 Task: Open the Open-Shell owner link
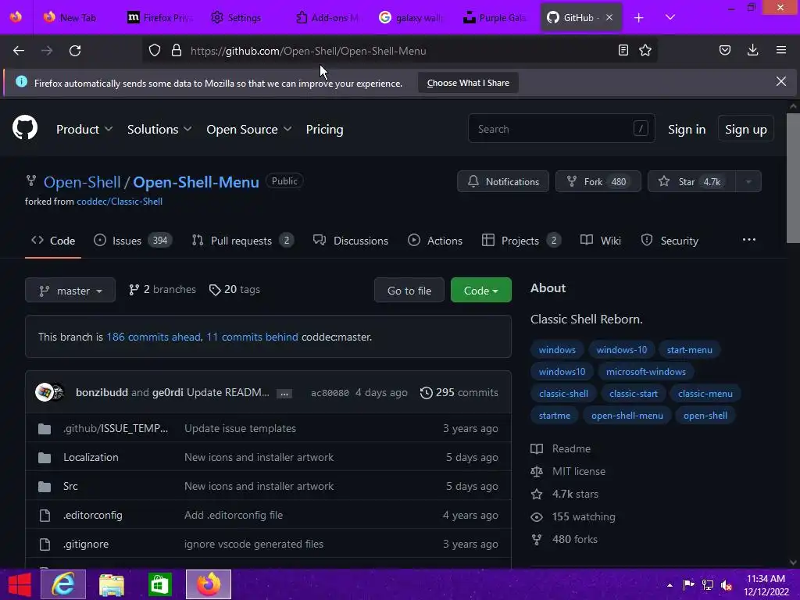click(x=82, y=182)
